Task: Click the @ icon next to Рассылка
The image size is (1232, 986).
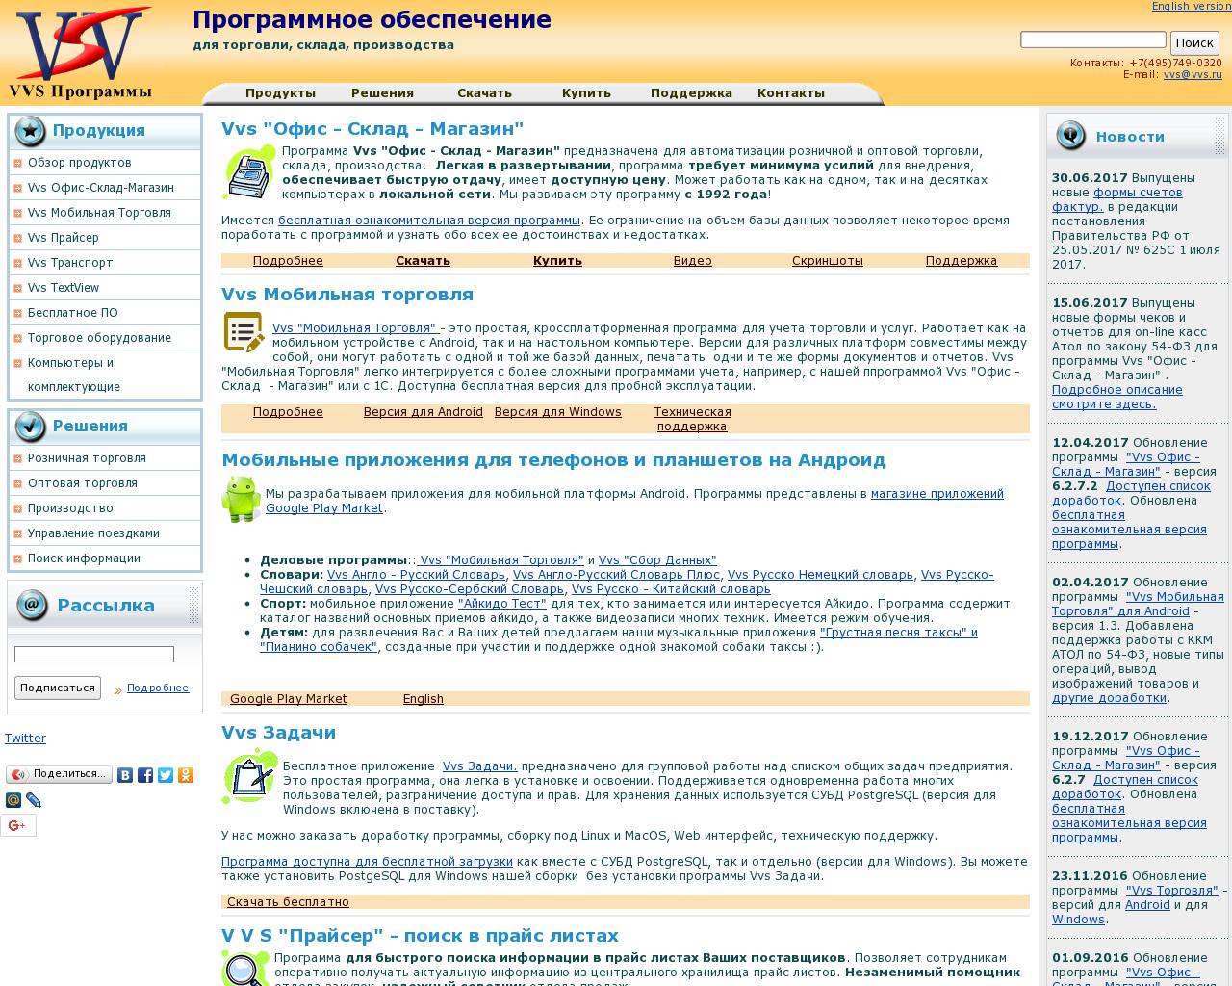Action: [32, 605]
